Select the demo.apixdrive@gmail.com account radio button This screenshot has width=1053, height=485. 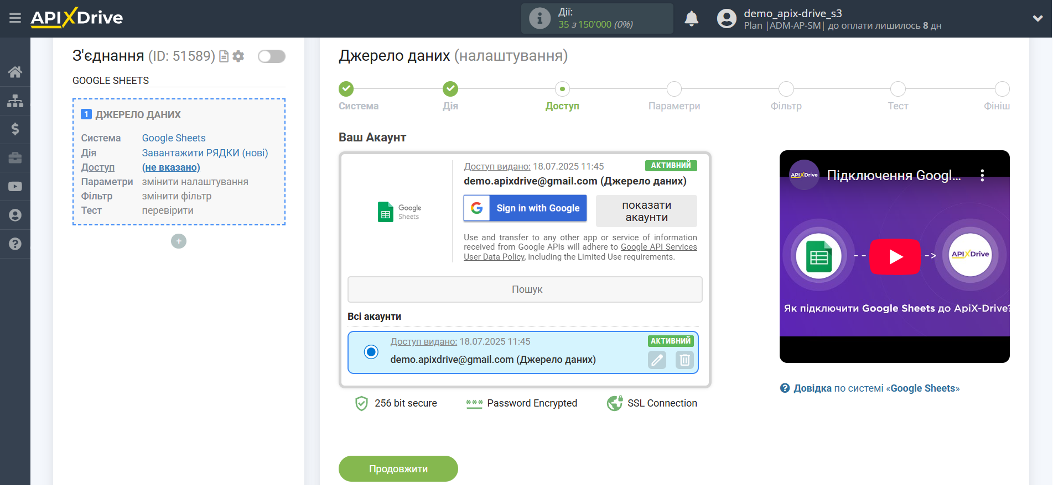pos(371,352)
